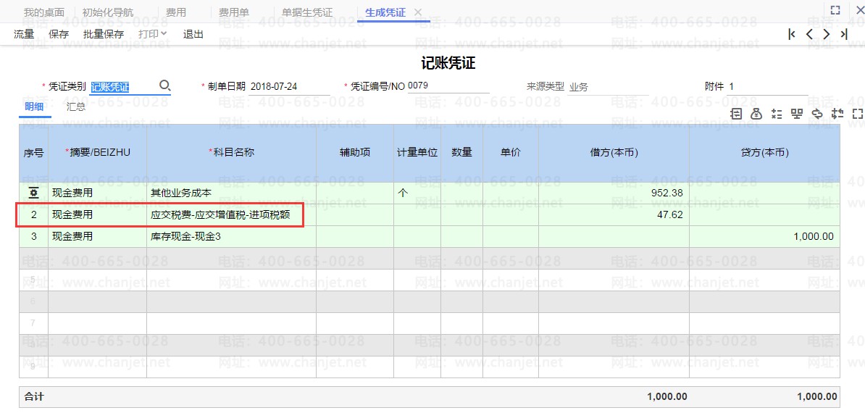Expand the voucher grid to full screen

857,114
